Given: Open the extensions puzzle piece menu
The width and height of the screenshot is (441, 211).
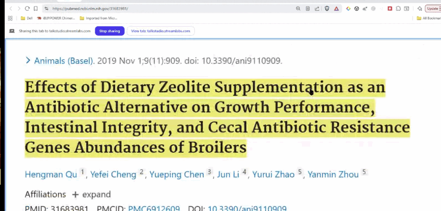Looking at the screenshot, I should point(398,9).
